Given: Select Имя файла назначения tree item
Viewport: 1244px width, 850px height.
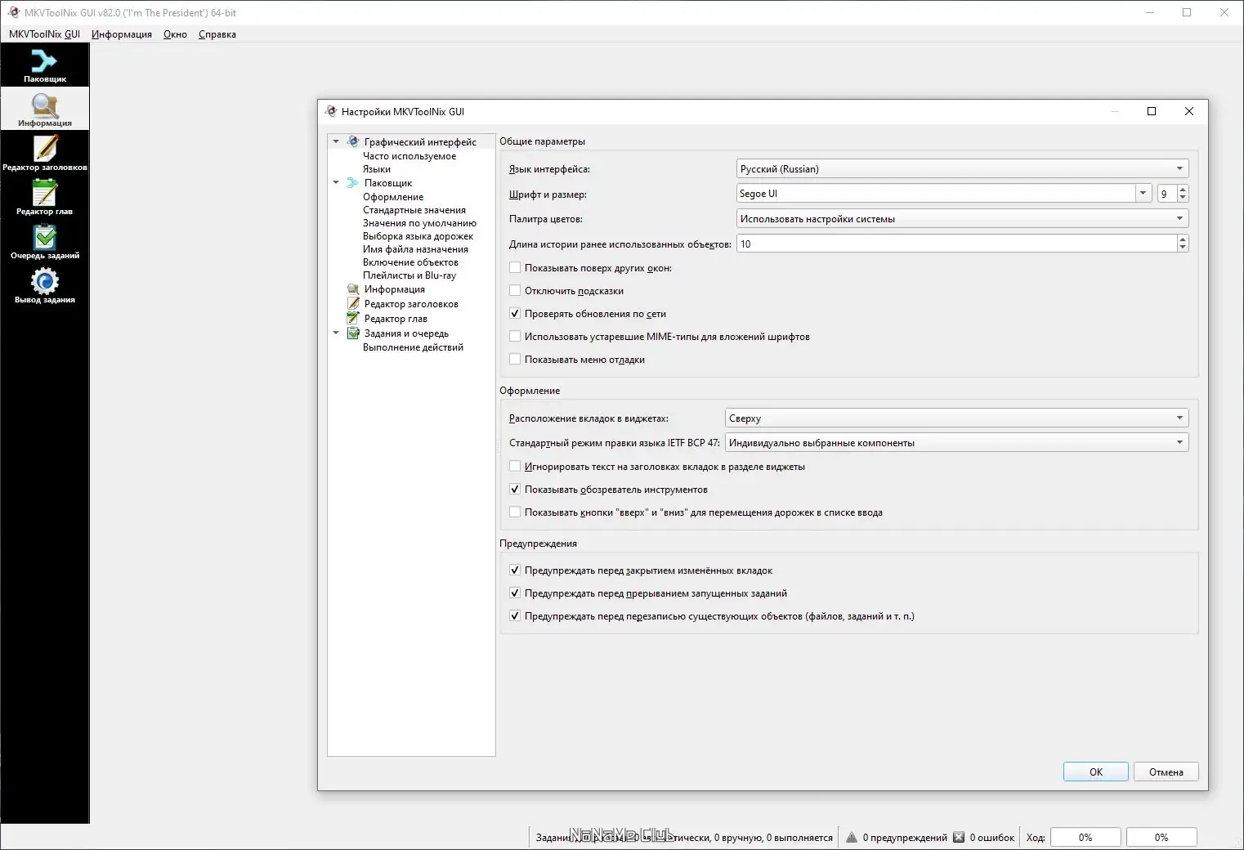Looking at the screenshot, I should 415,249.
